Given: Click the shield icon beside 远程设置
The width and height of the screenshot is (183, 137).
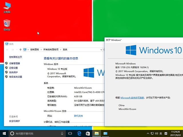Looking at the screenshot, I should tap(7, 68).
